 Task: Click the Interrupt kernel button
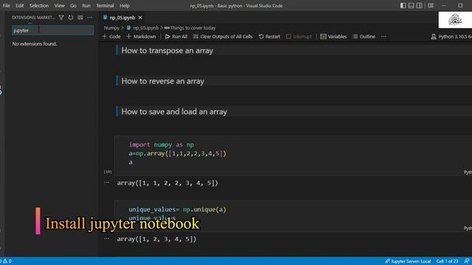299,37
